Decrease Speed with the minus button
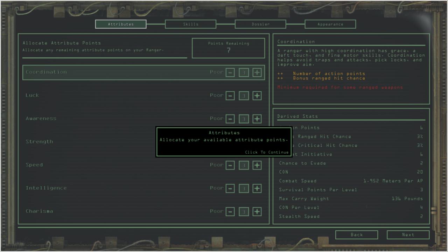 (230, 165)
